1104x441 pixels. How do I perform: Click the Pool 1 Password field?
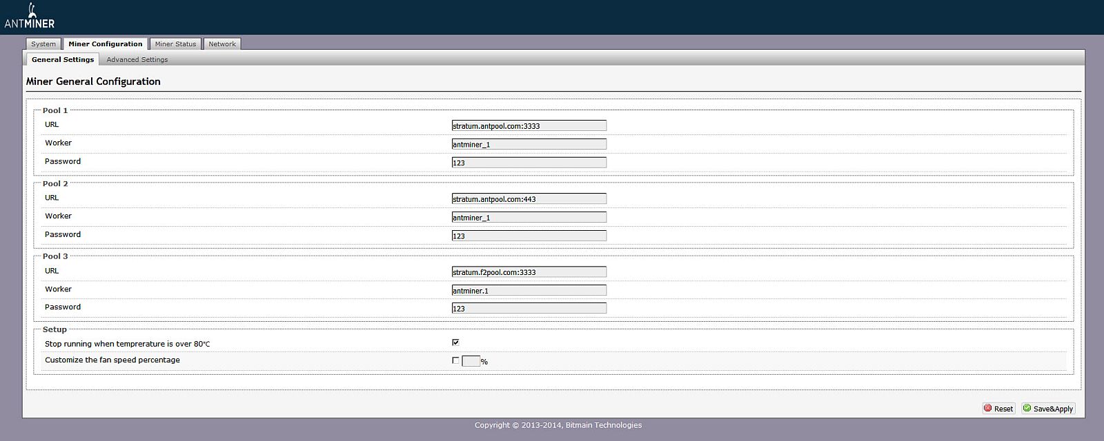pos(529,163)
